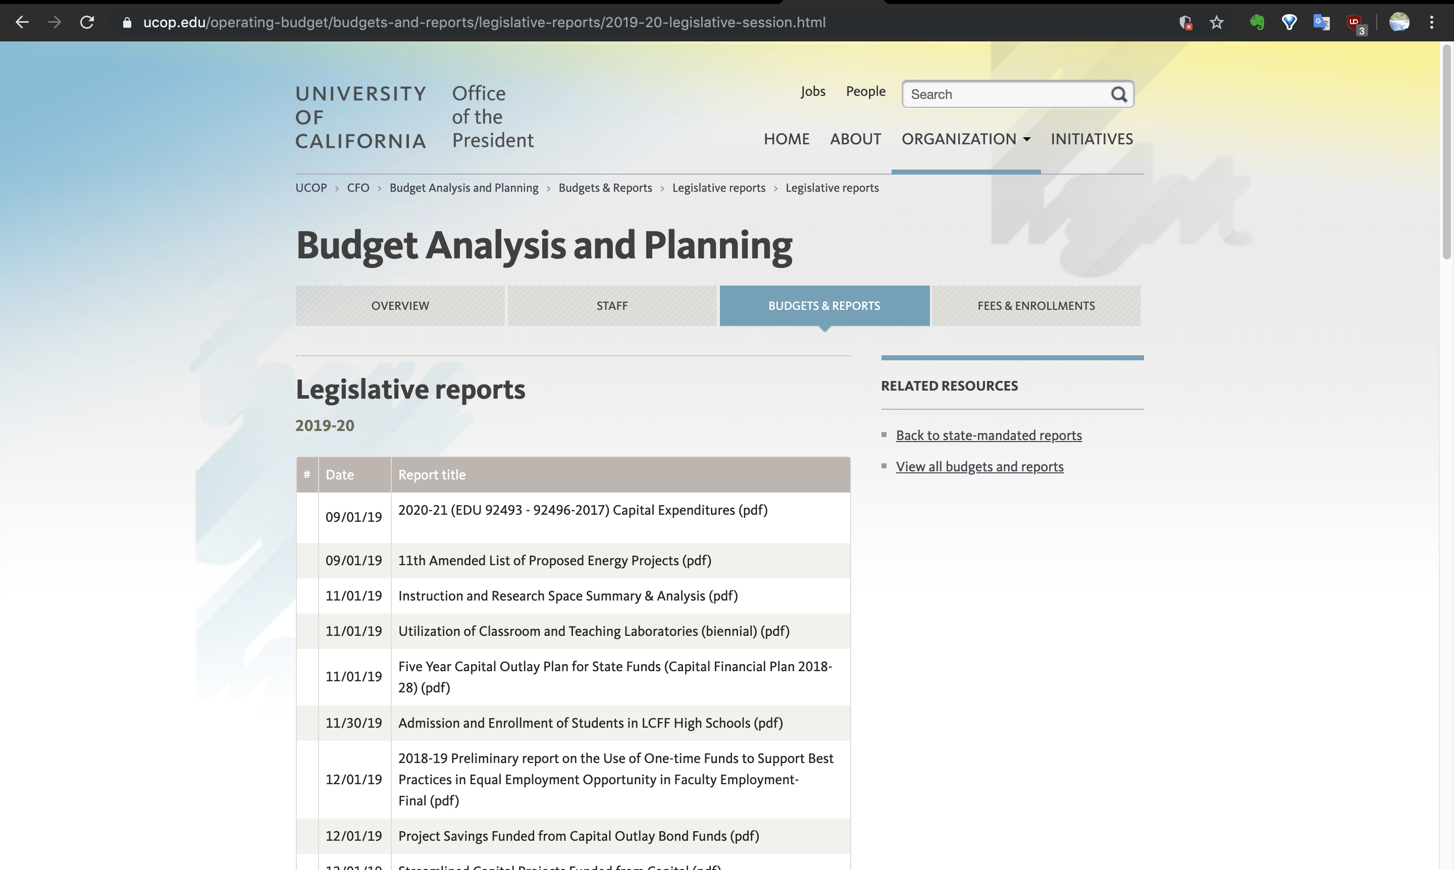The image size is (1454, 870).
Task: Open Instruction and Research Space Summary report
Action: pyautogui.click(x=568, y=595)
